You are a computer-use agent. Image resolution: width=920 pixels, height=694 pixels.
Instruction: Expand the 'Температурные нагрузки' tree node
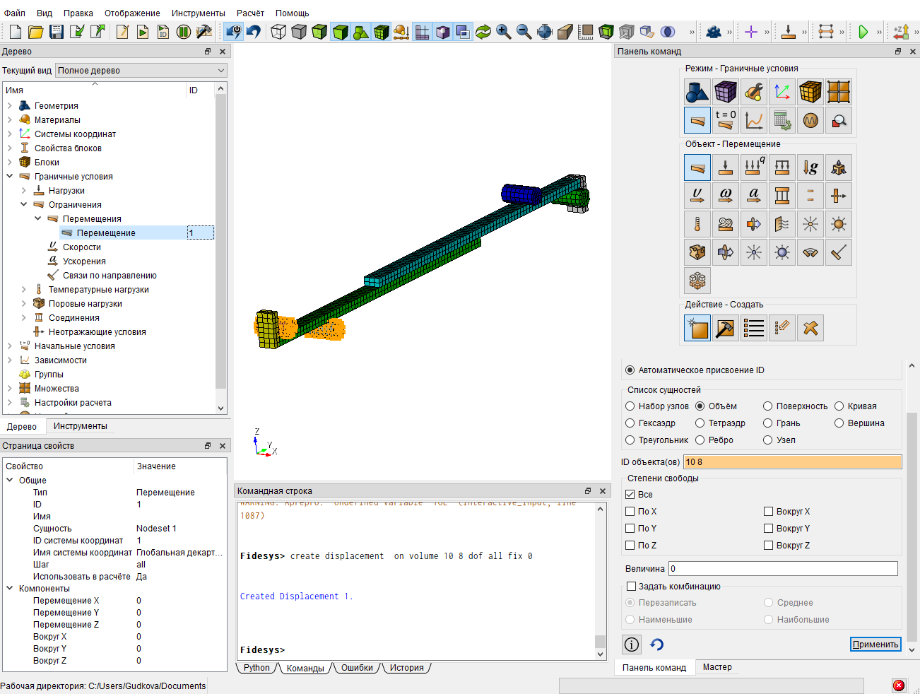[x=23, y=290]
